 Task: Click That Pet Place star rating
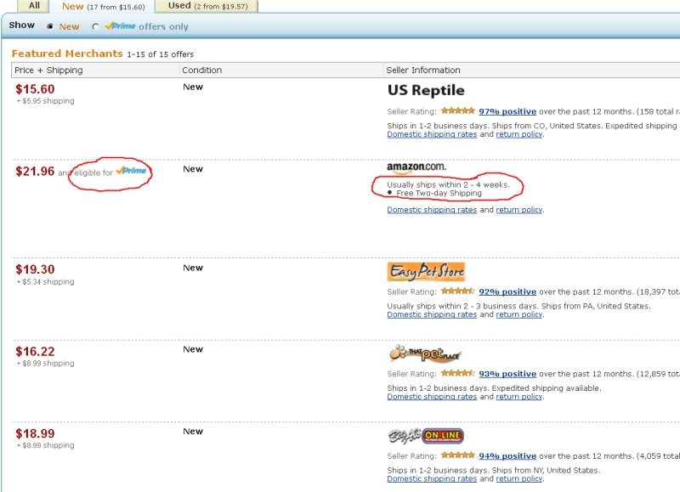[458, 373]
